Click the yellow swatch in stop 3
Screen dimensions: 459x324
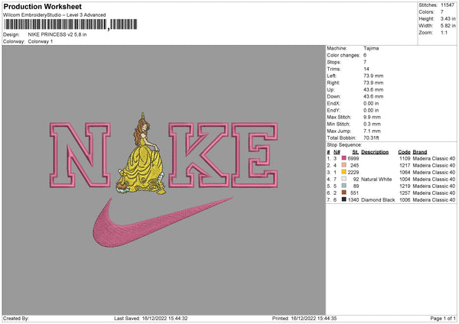pyautogui.click(x=344, y=172)
